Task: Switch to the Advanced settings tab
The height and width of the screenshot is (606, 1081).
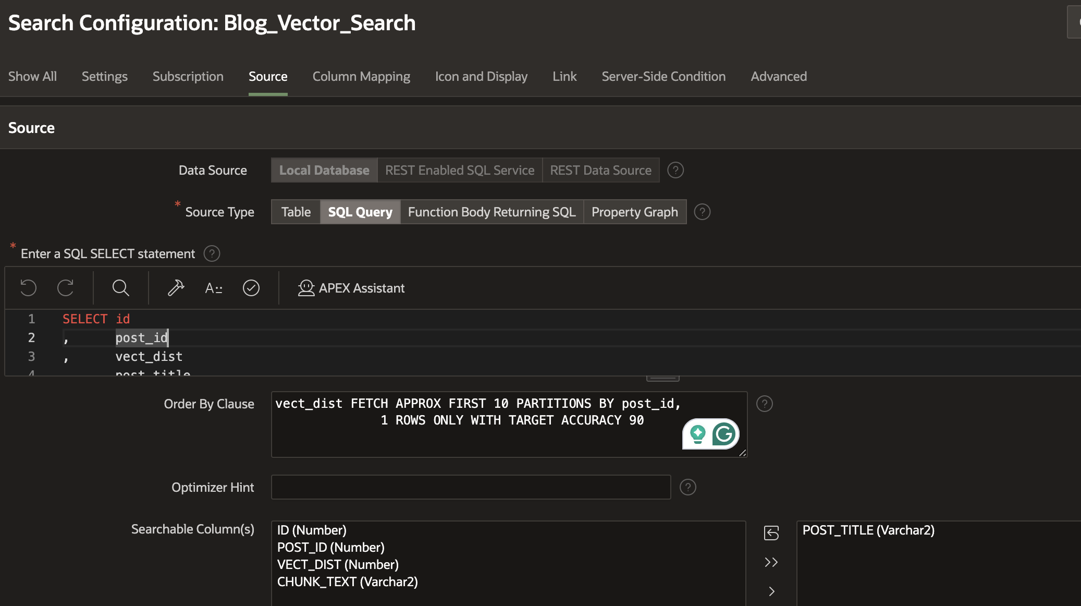Action: pyautogui.click(x=778, y=76)
